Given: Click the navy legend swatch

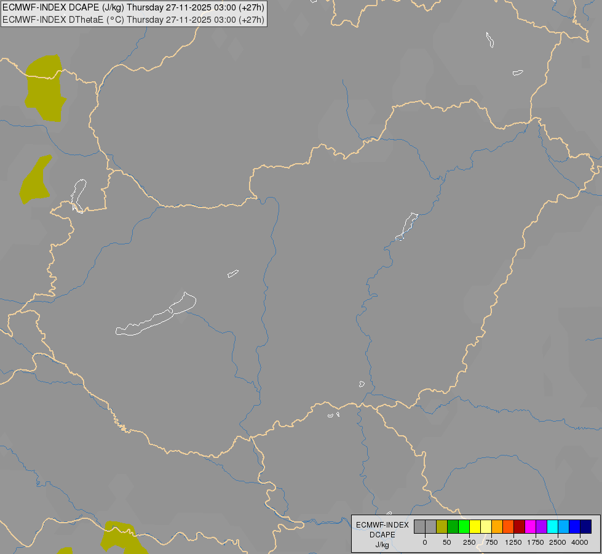Looking at the screenshot, I should (586, 527).
